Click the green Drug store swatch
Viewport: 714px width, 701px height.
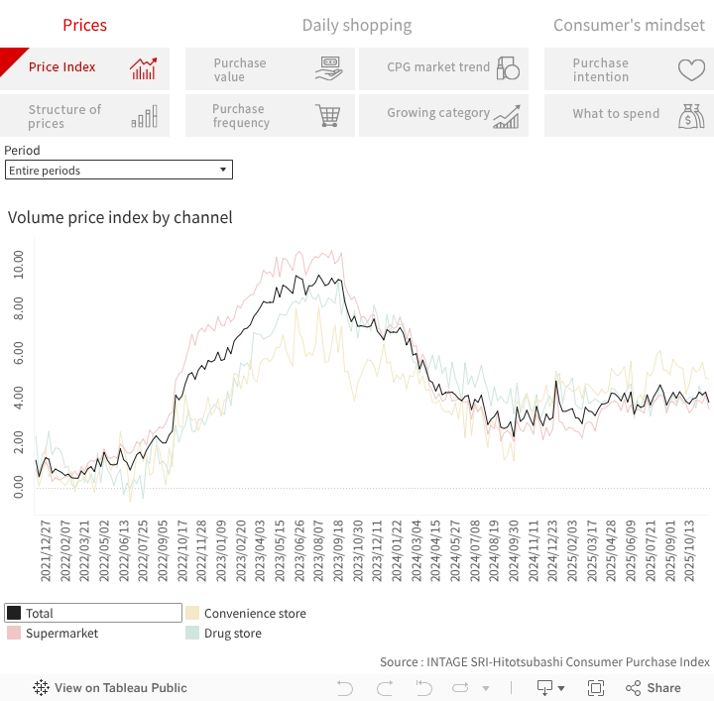[x=192, y=633]
